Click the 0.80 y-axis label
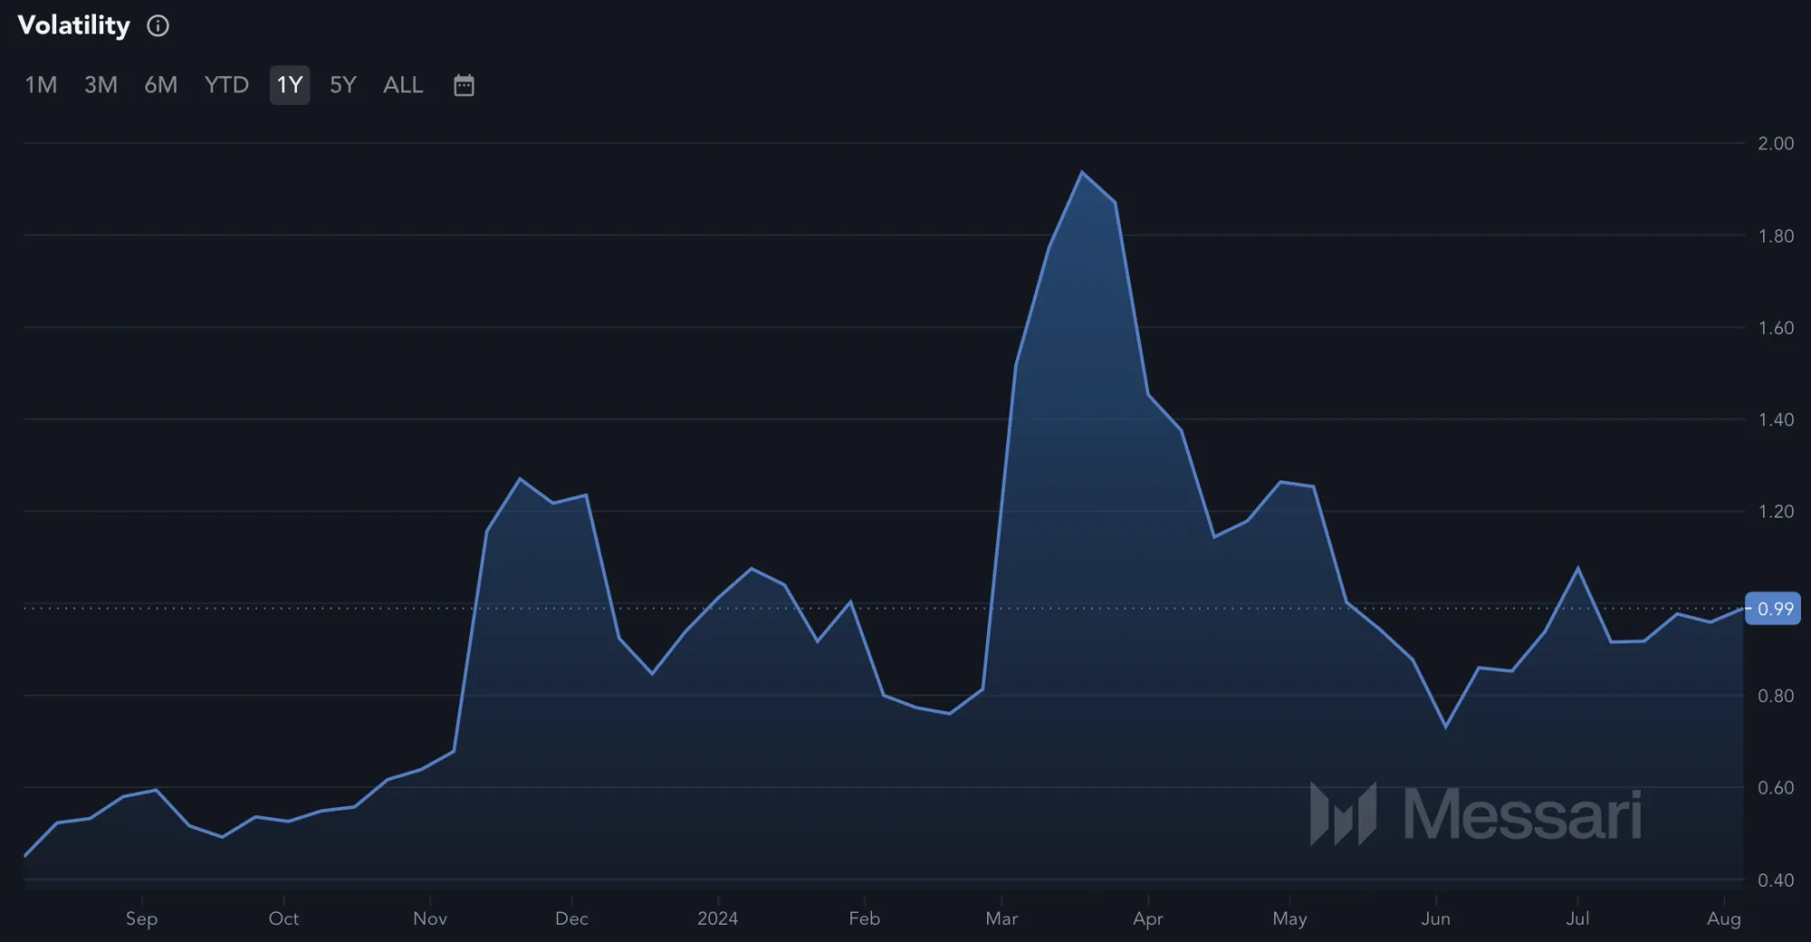Image resolution: width=1811 pixels, height=942 pixels. tap(1776, 696)
